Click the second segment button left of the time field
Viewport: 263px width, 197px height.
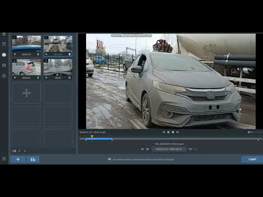(x=147, y=149)
